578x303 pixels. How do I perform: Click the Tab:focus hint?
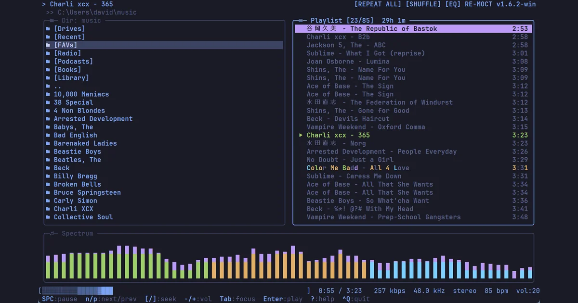237,299
